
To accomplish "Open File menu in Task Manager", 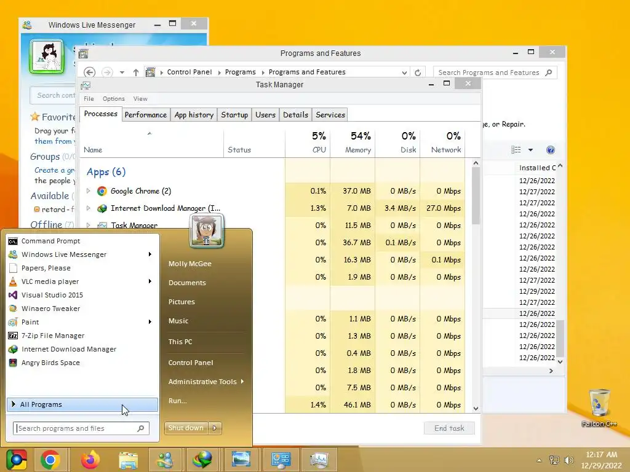I will tap(89, 99).
